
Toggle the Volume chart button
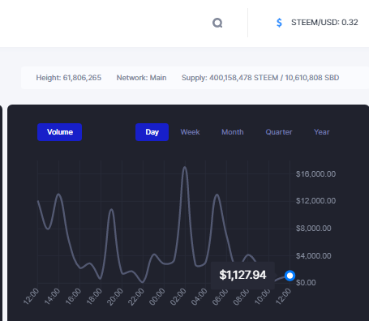[x=60, y=132]
